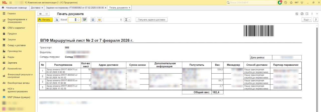Click the Дата рейса label cell
The width and height of the screenshot is (321, 112).
pyautogui.click(x=261, y=58)
